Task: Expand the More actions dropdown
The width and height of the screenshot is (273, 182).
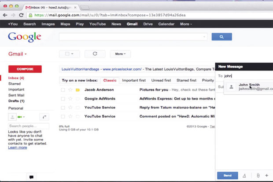Action: 120,54
